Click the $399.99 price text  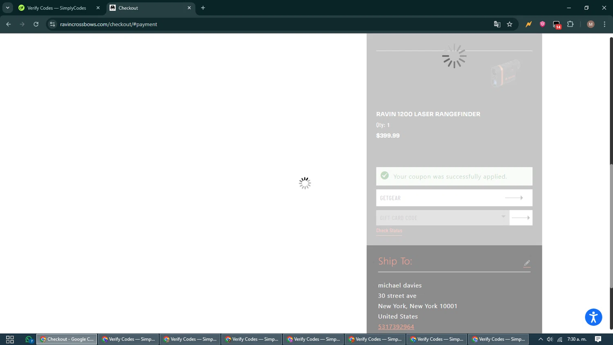pos(388,136)
